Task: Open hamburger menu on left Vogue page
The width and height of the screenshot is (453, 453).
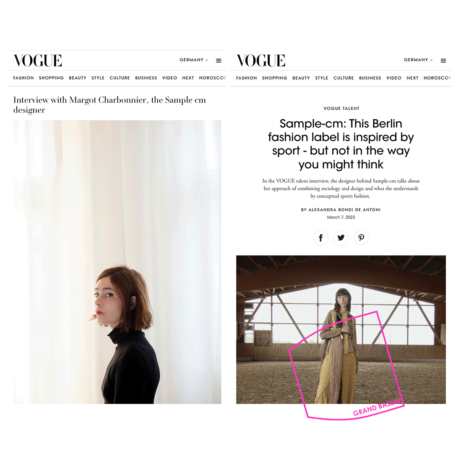Action: [x=219, y=60]
